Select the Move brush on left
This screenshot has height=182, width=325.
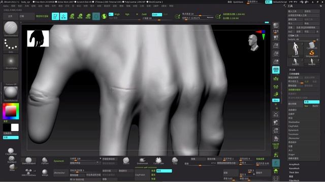12,167
